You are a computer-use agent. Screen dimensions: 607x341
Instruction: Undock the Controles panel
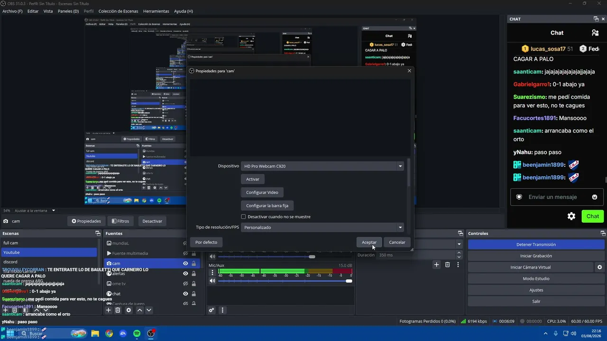tap(603, 233)
